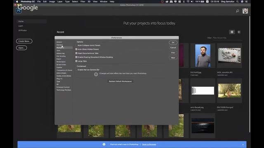Disable Enable Floating Document Window Docking
This screenshot has width=264, height=148.
pyautogui.click(x=76, y=57)
